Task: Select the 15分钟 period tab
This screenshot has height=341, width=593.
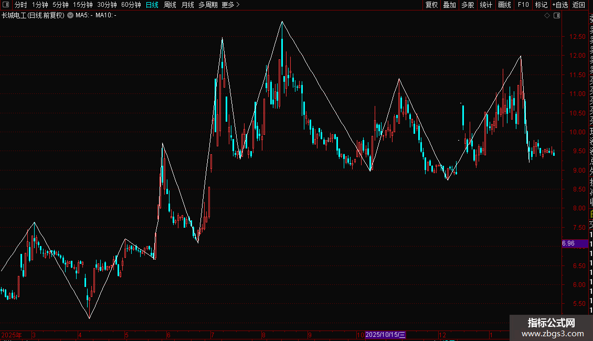Action: pos(83,5)
